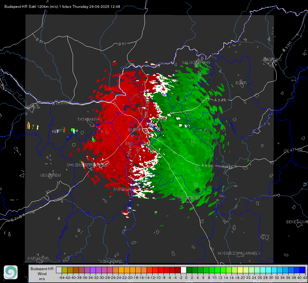Click the SALGÓTARJÁN city label
Viewport: 308px width, 283px height.
coord(196,63)
